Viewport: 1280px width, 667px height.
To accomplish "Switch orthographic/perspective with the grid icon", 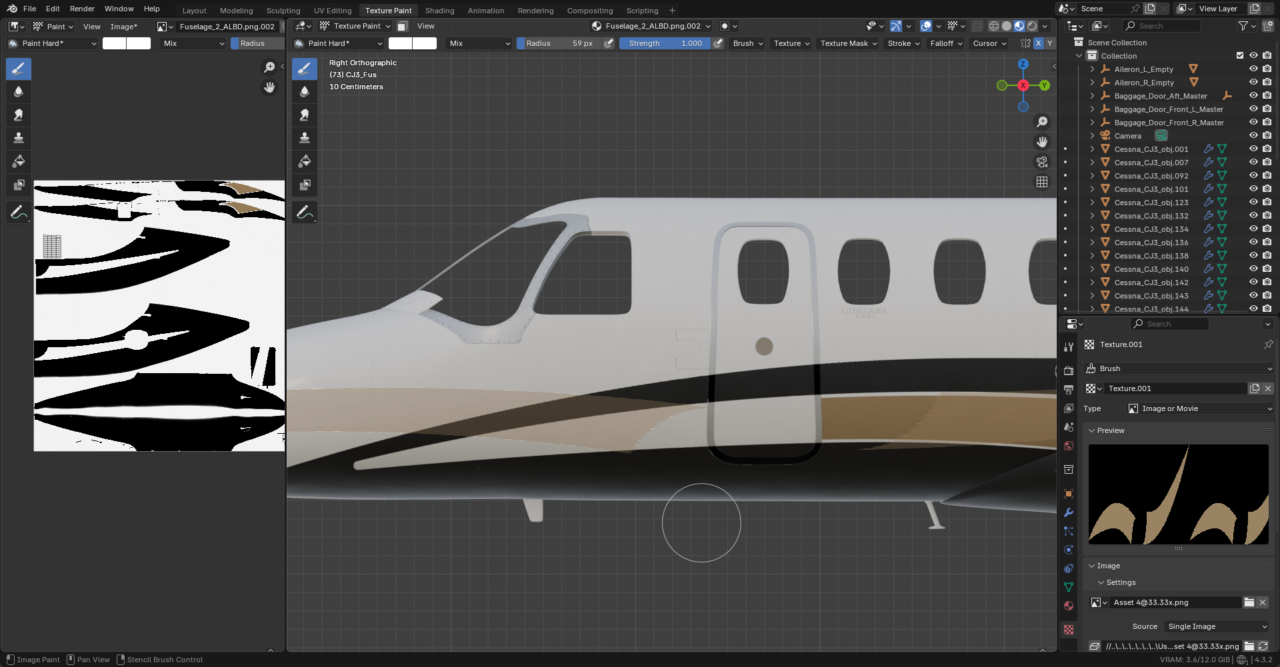I will (1042, 182).
